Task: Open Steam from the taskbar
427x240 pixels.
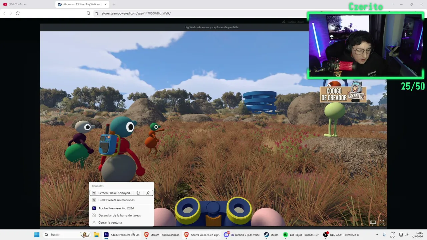Action: [271, 235]
